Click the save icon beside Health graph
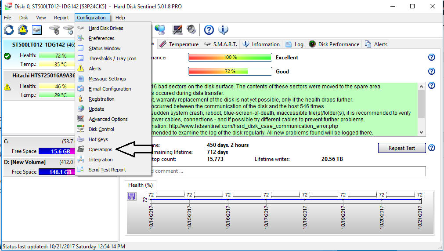444x251 pixels. tap(132, 196)
